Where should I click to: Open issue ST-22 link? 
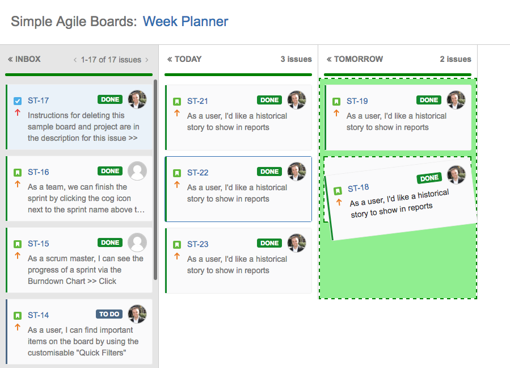point(198,173)
